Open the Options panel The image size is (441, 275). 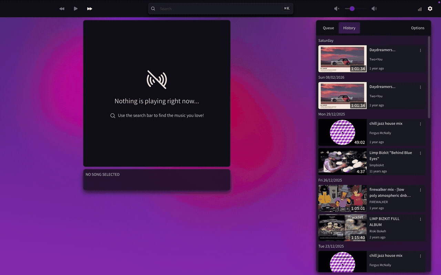pyautogui.click(x=418, y=28)
